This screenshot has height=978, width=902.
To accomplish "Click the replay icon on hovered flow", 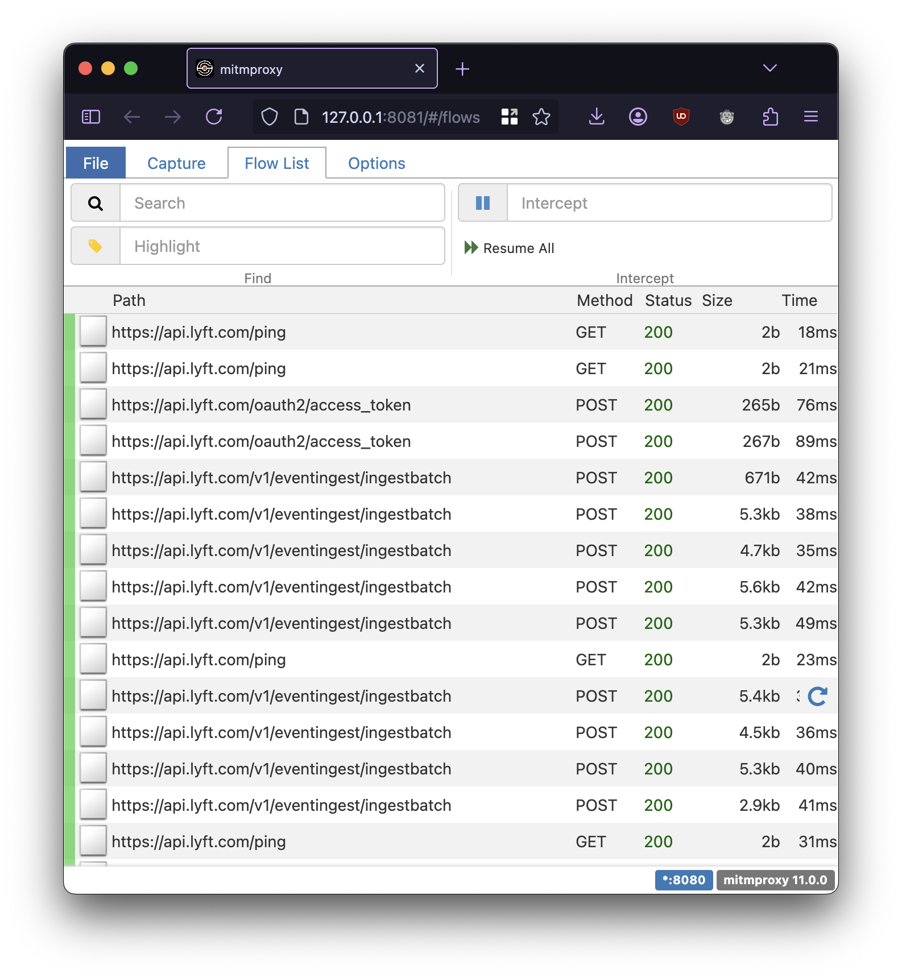I will point(817,697).
